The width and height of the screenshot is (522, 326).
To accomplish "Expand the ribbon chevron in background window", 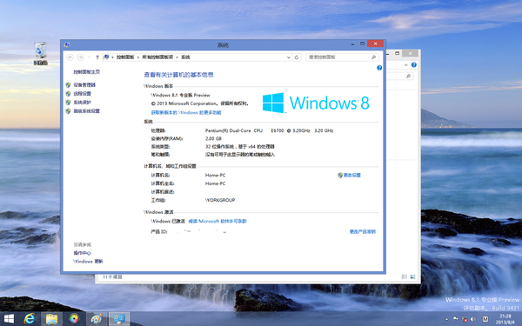I will [x=405, y=65].
